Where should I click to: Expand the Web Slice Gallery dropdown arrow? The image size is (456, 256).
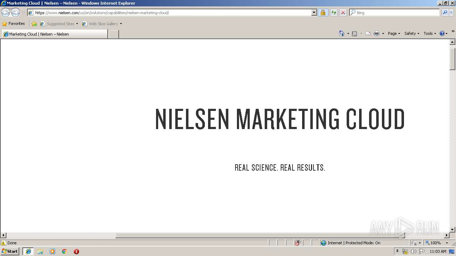point(121,24)
